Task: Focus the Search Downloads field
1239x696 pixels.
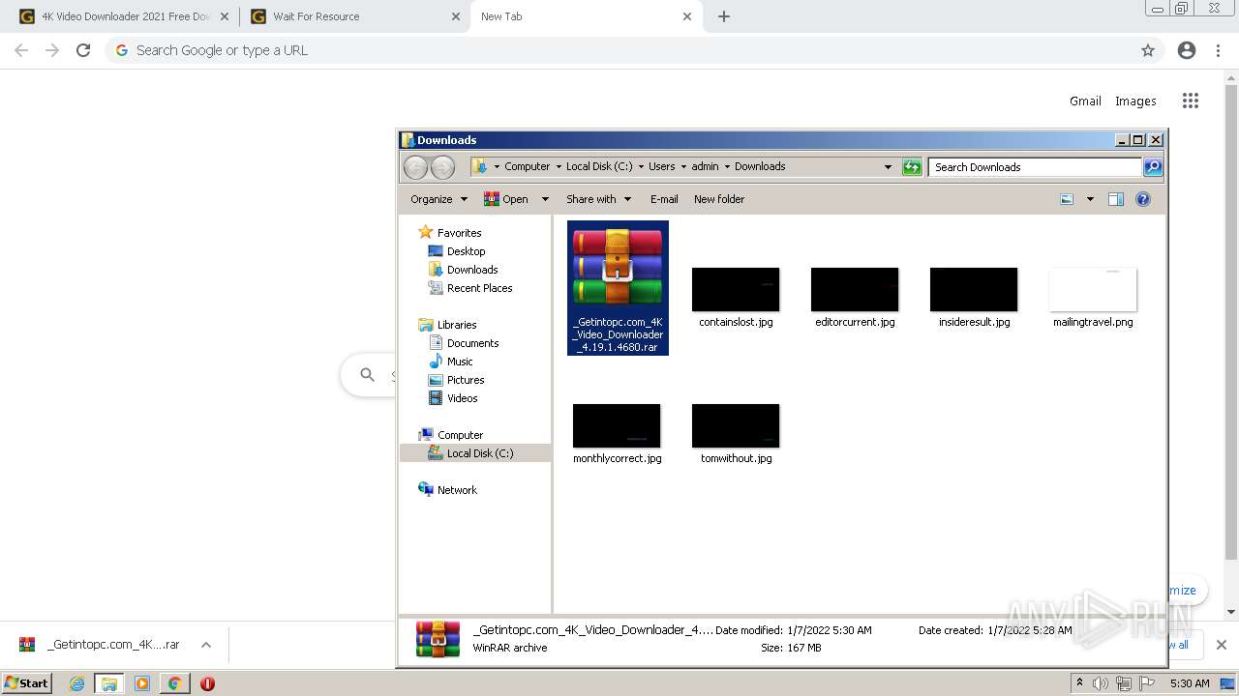Action: (1035, 167)
